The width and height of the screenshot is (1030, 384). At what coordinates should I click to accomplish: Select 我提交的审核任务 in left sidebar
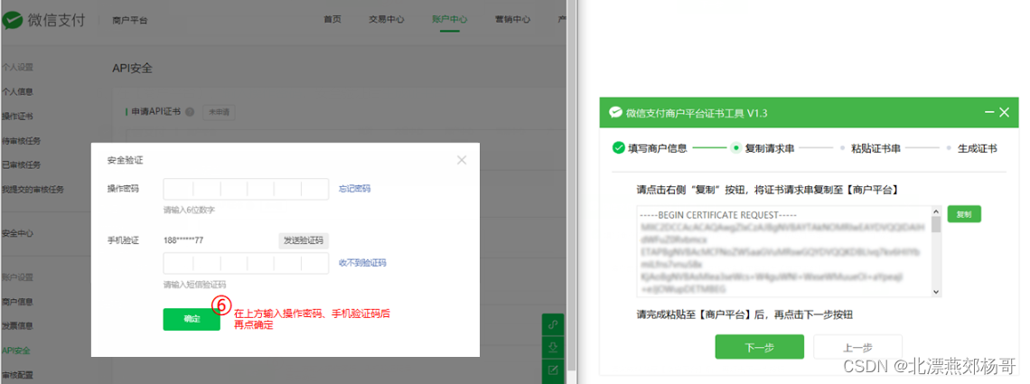pyautogui.click(x=33, y=189)
